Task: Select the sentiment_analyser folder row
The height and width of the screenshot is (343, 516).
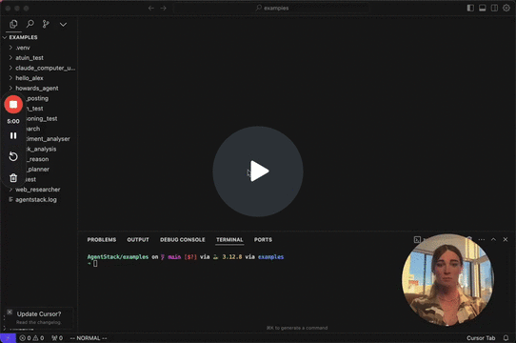Action: 48,139
